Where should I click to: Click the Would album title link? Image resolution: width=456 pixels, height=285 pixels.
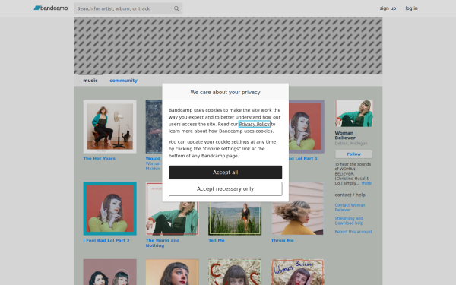153,159
